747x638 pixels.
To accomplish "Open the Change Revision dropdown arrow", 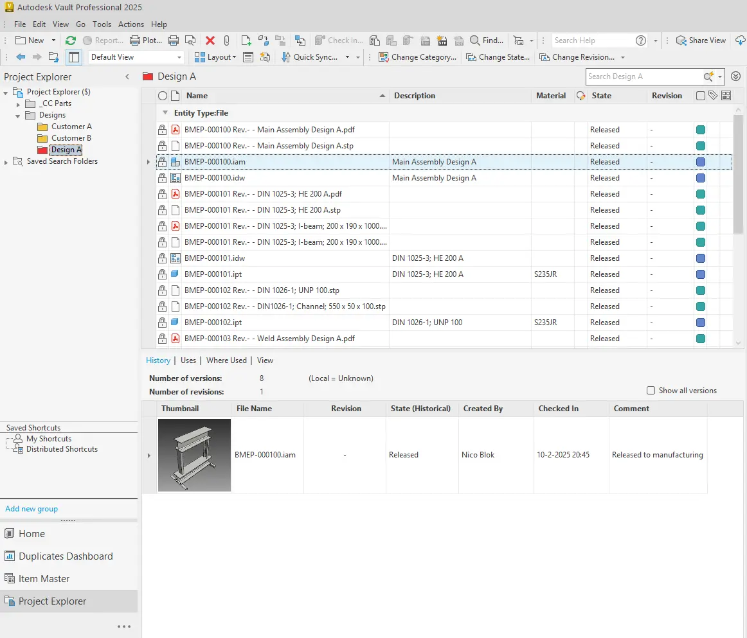I will (623, 57).
